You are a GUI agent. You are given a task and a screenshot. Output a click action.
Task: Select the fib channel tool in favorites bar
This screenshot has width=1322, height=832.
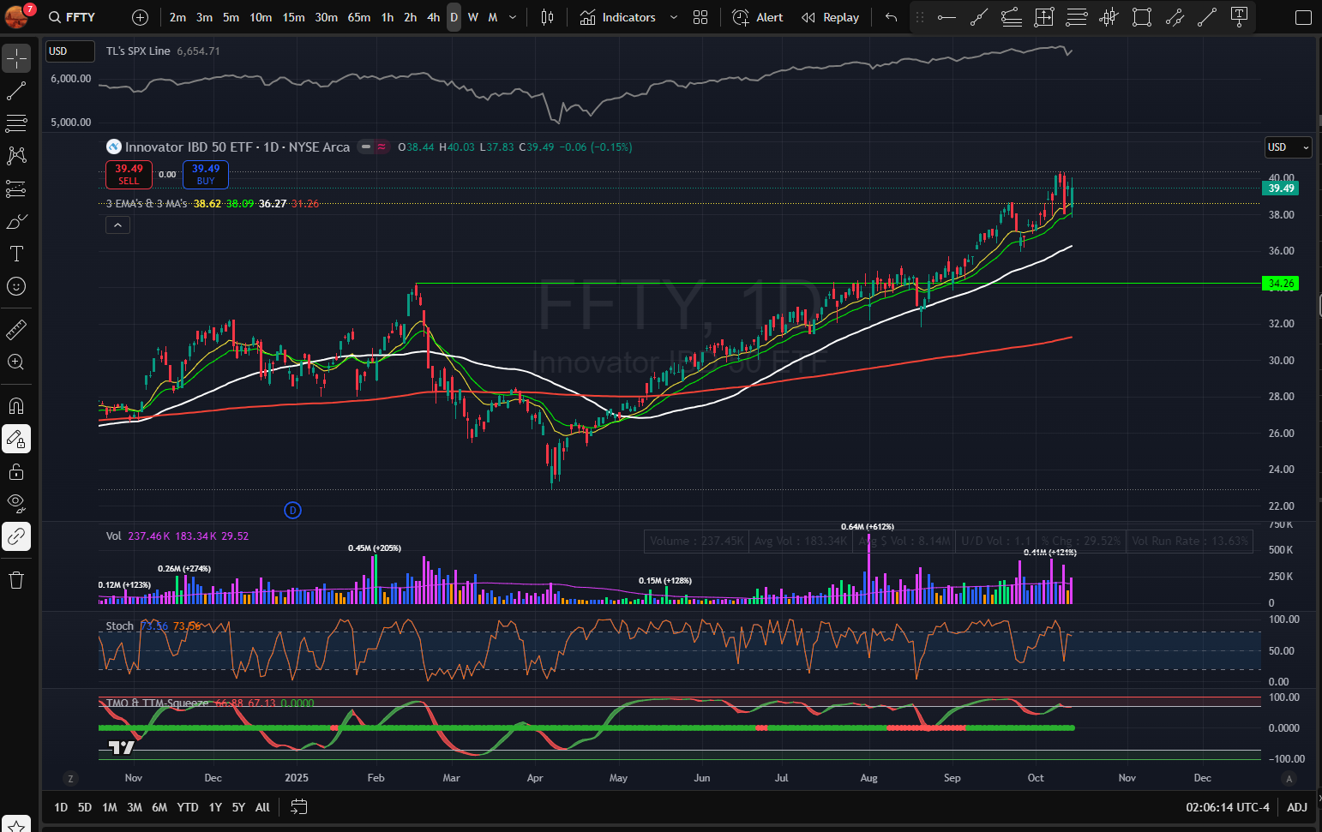(x=1012, y=17)
